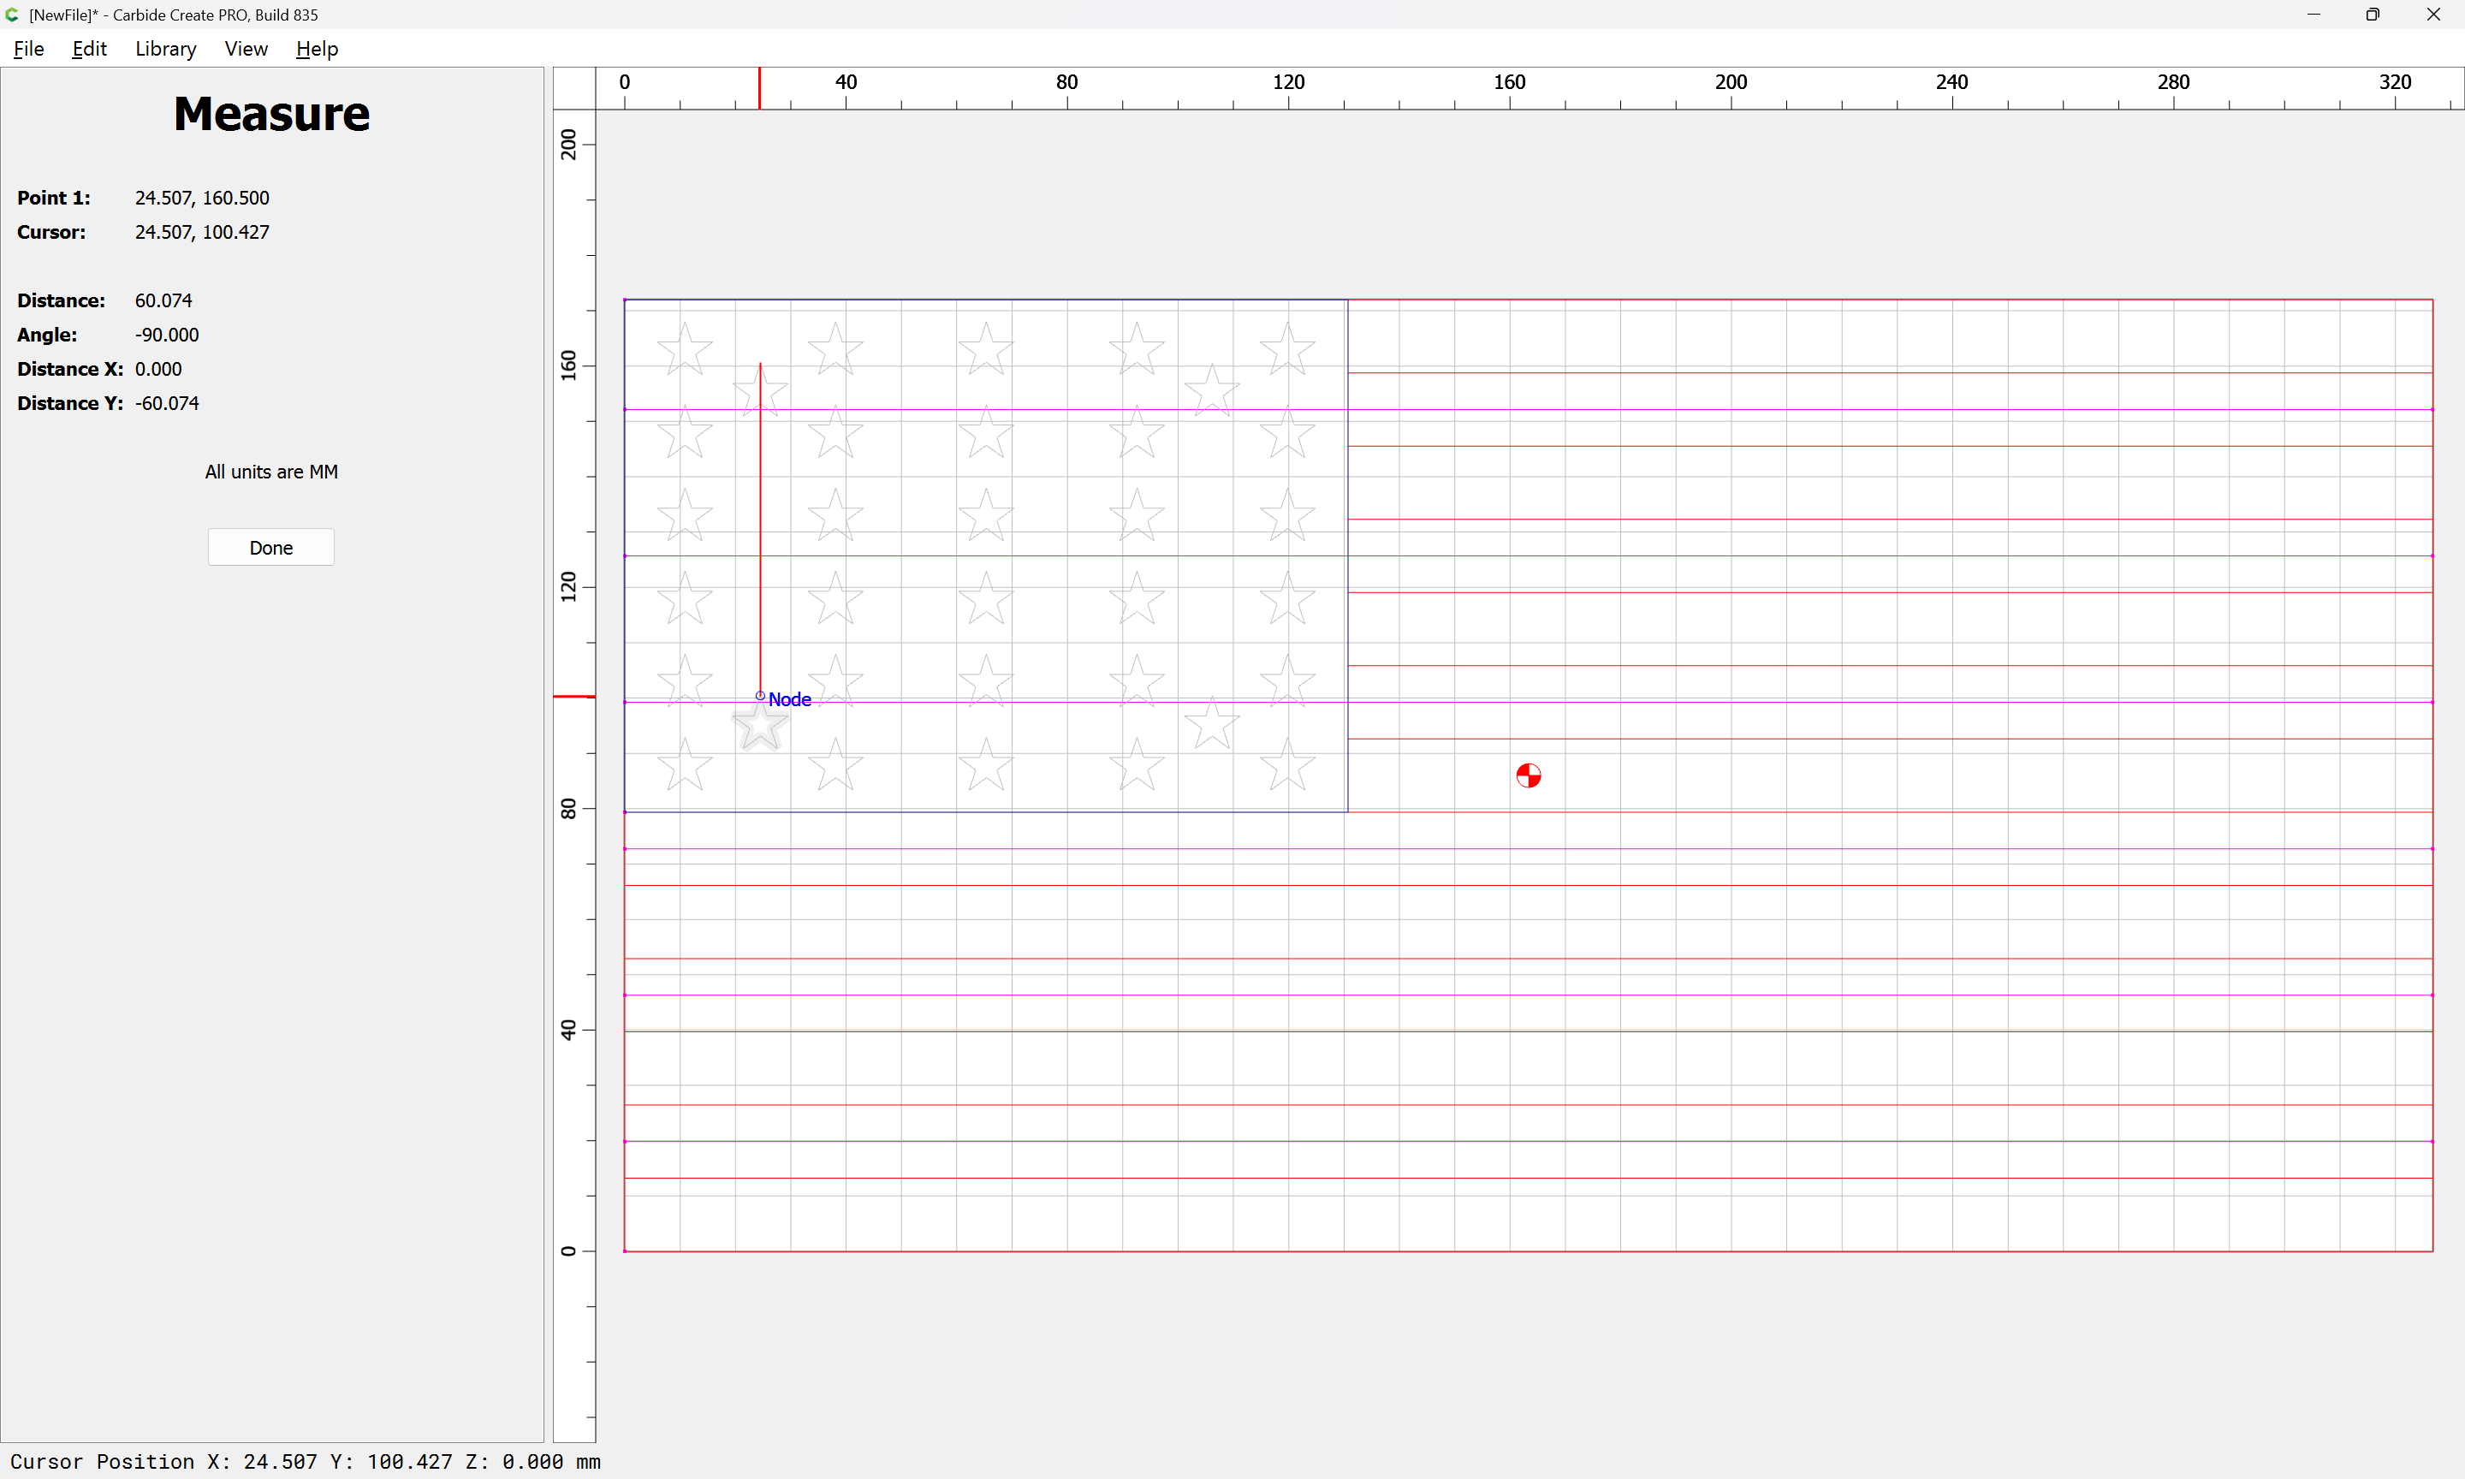Minimize the Carbide Create window
The height and width of the screenshot is (1479, 2465).
click(2314, 15)
